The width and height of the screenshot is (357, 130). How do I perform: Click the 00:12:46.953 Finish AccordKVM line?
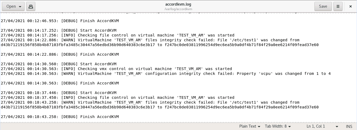pos(60,21)
